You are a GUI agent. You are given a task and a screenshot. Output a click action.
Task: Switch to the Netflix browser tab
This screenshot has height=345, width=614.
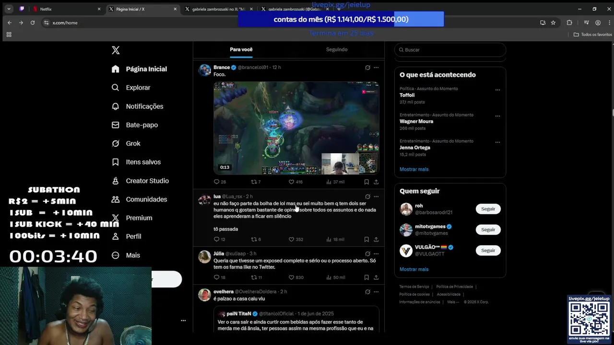tap(66, 9)
